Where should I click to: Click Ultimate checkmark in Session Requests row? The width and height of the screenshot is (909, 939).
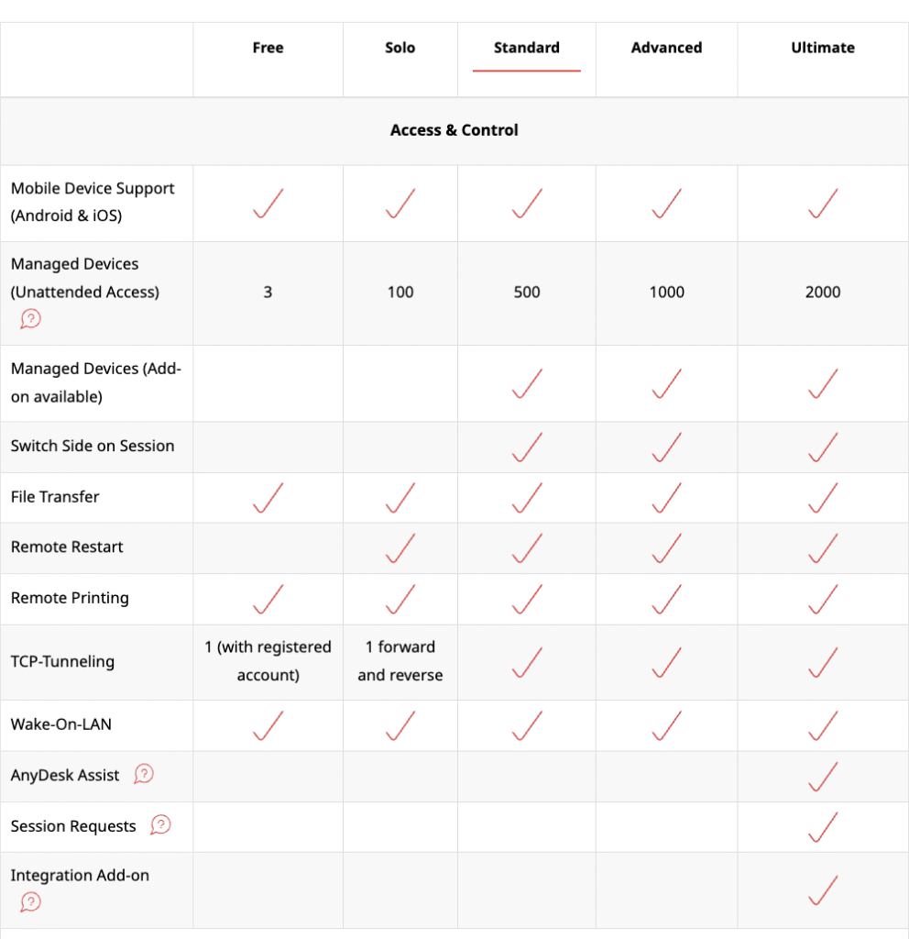click(823, 827)
